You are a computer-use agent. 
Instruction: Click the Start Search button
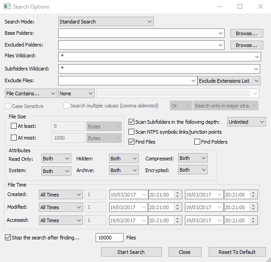pyautogui.click(x=131, y=252)
